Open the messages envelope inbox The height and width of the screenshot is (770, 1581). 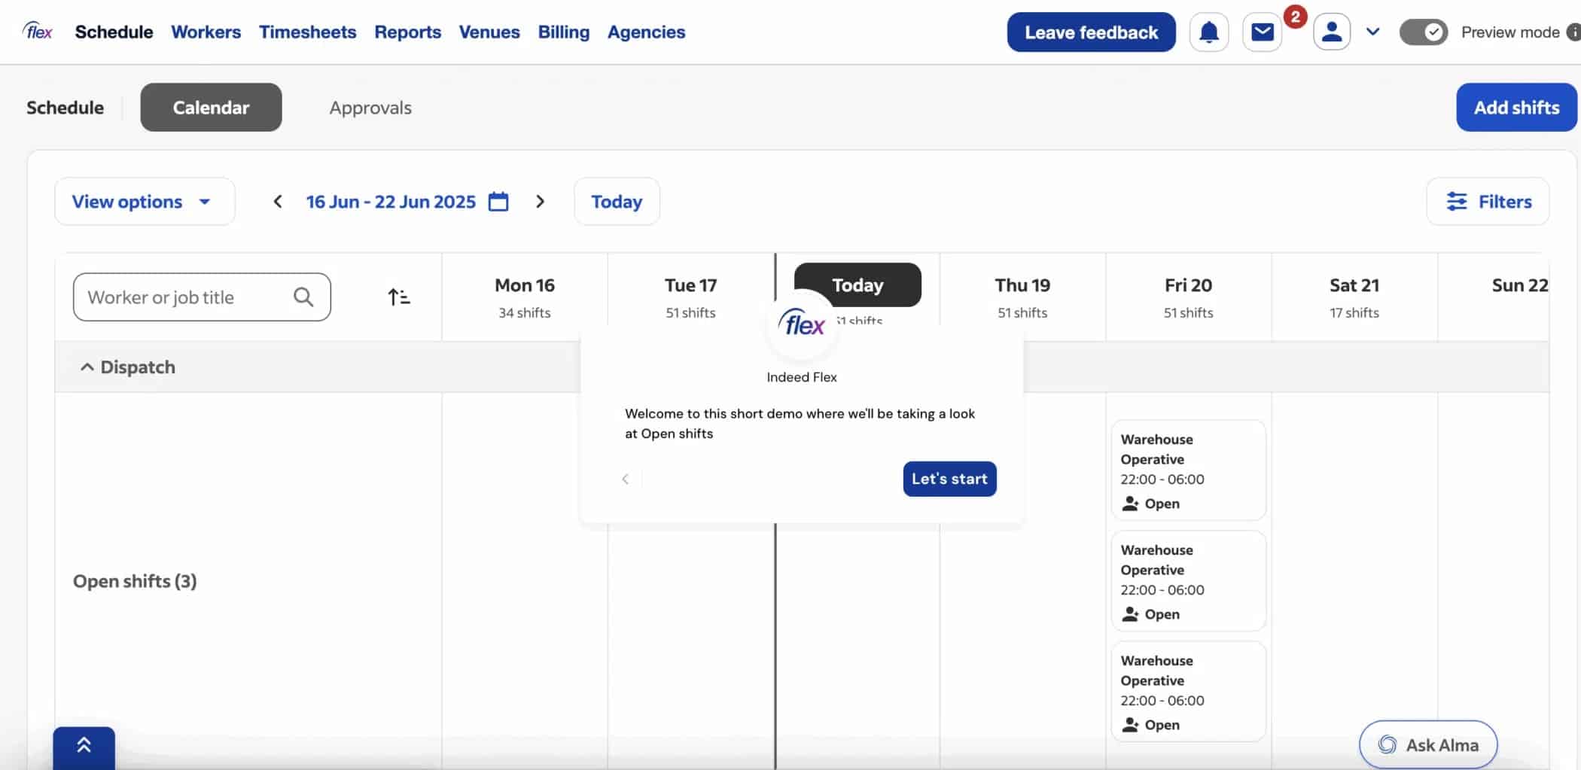pos(1262,32)
